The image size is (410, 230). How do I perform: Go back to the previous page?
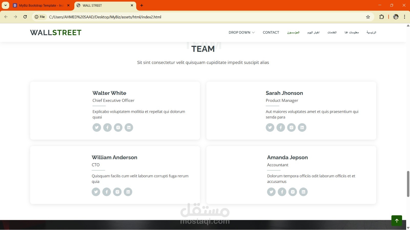[x=6, y=17]
